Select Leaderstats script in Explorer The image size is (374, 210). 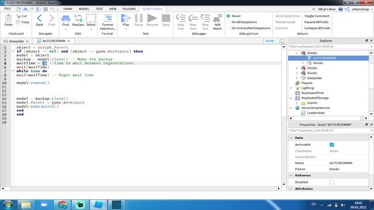[x=316, y=113]
